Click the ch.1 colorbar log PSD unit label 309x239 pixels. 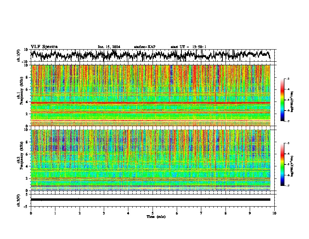292,102
